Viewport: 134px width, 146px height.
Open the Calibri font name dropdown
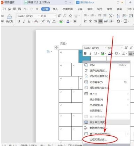point(28,16)
